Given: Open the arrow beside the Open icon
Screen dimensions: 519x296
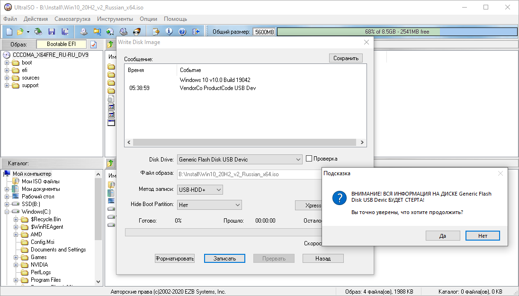Looking at the screenshot, I should [x=28, y=32].
